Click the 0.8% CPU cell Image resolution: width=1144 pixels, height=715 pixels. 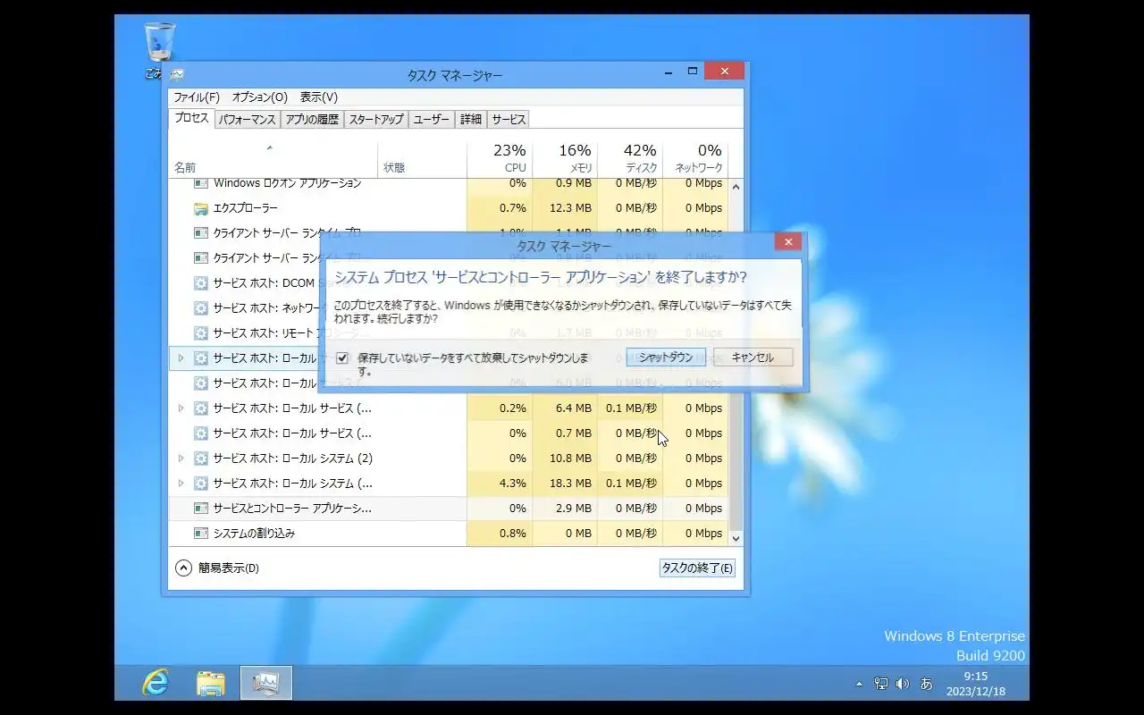point(500,534)
